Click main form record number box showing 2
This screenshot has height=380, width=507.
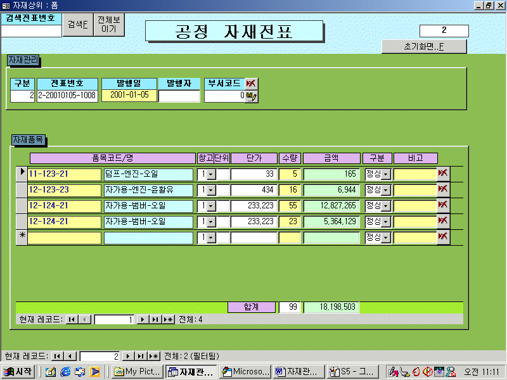click(x=99, y=356)
